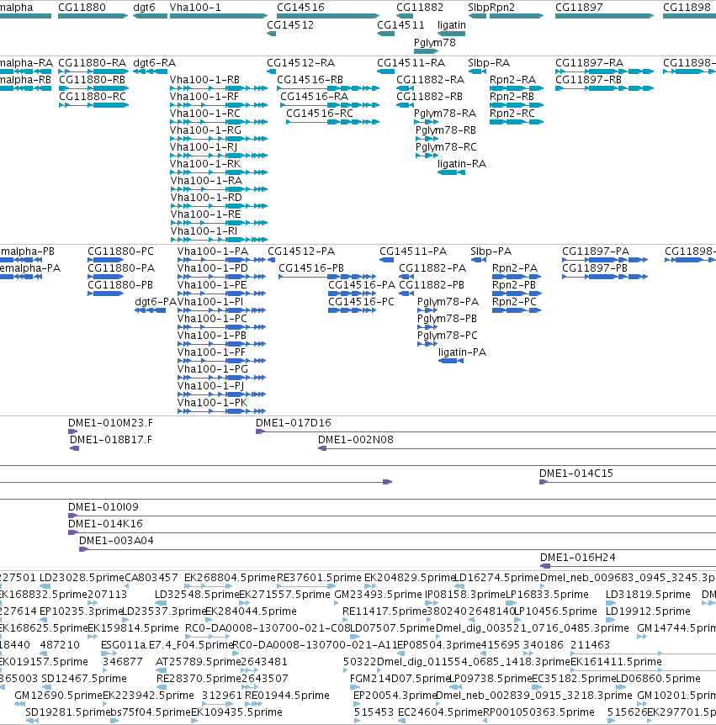This screenshot has height=725, width=716.
Task: Select the EK268804.5prime EST label
Action: [230, 578]
